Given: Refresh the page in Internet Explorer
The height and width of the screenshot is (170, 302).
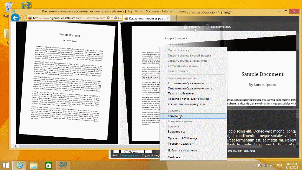Looking at the screenshot, I should click(119, 18).
